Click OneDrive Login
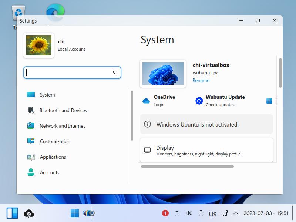Image resolution: width=296 pixels, height=222 pixels. (x=159, y=105)
